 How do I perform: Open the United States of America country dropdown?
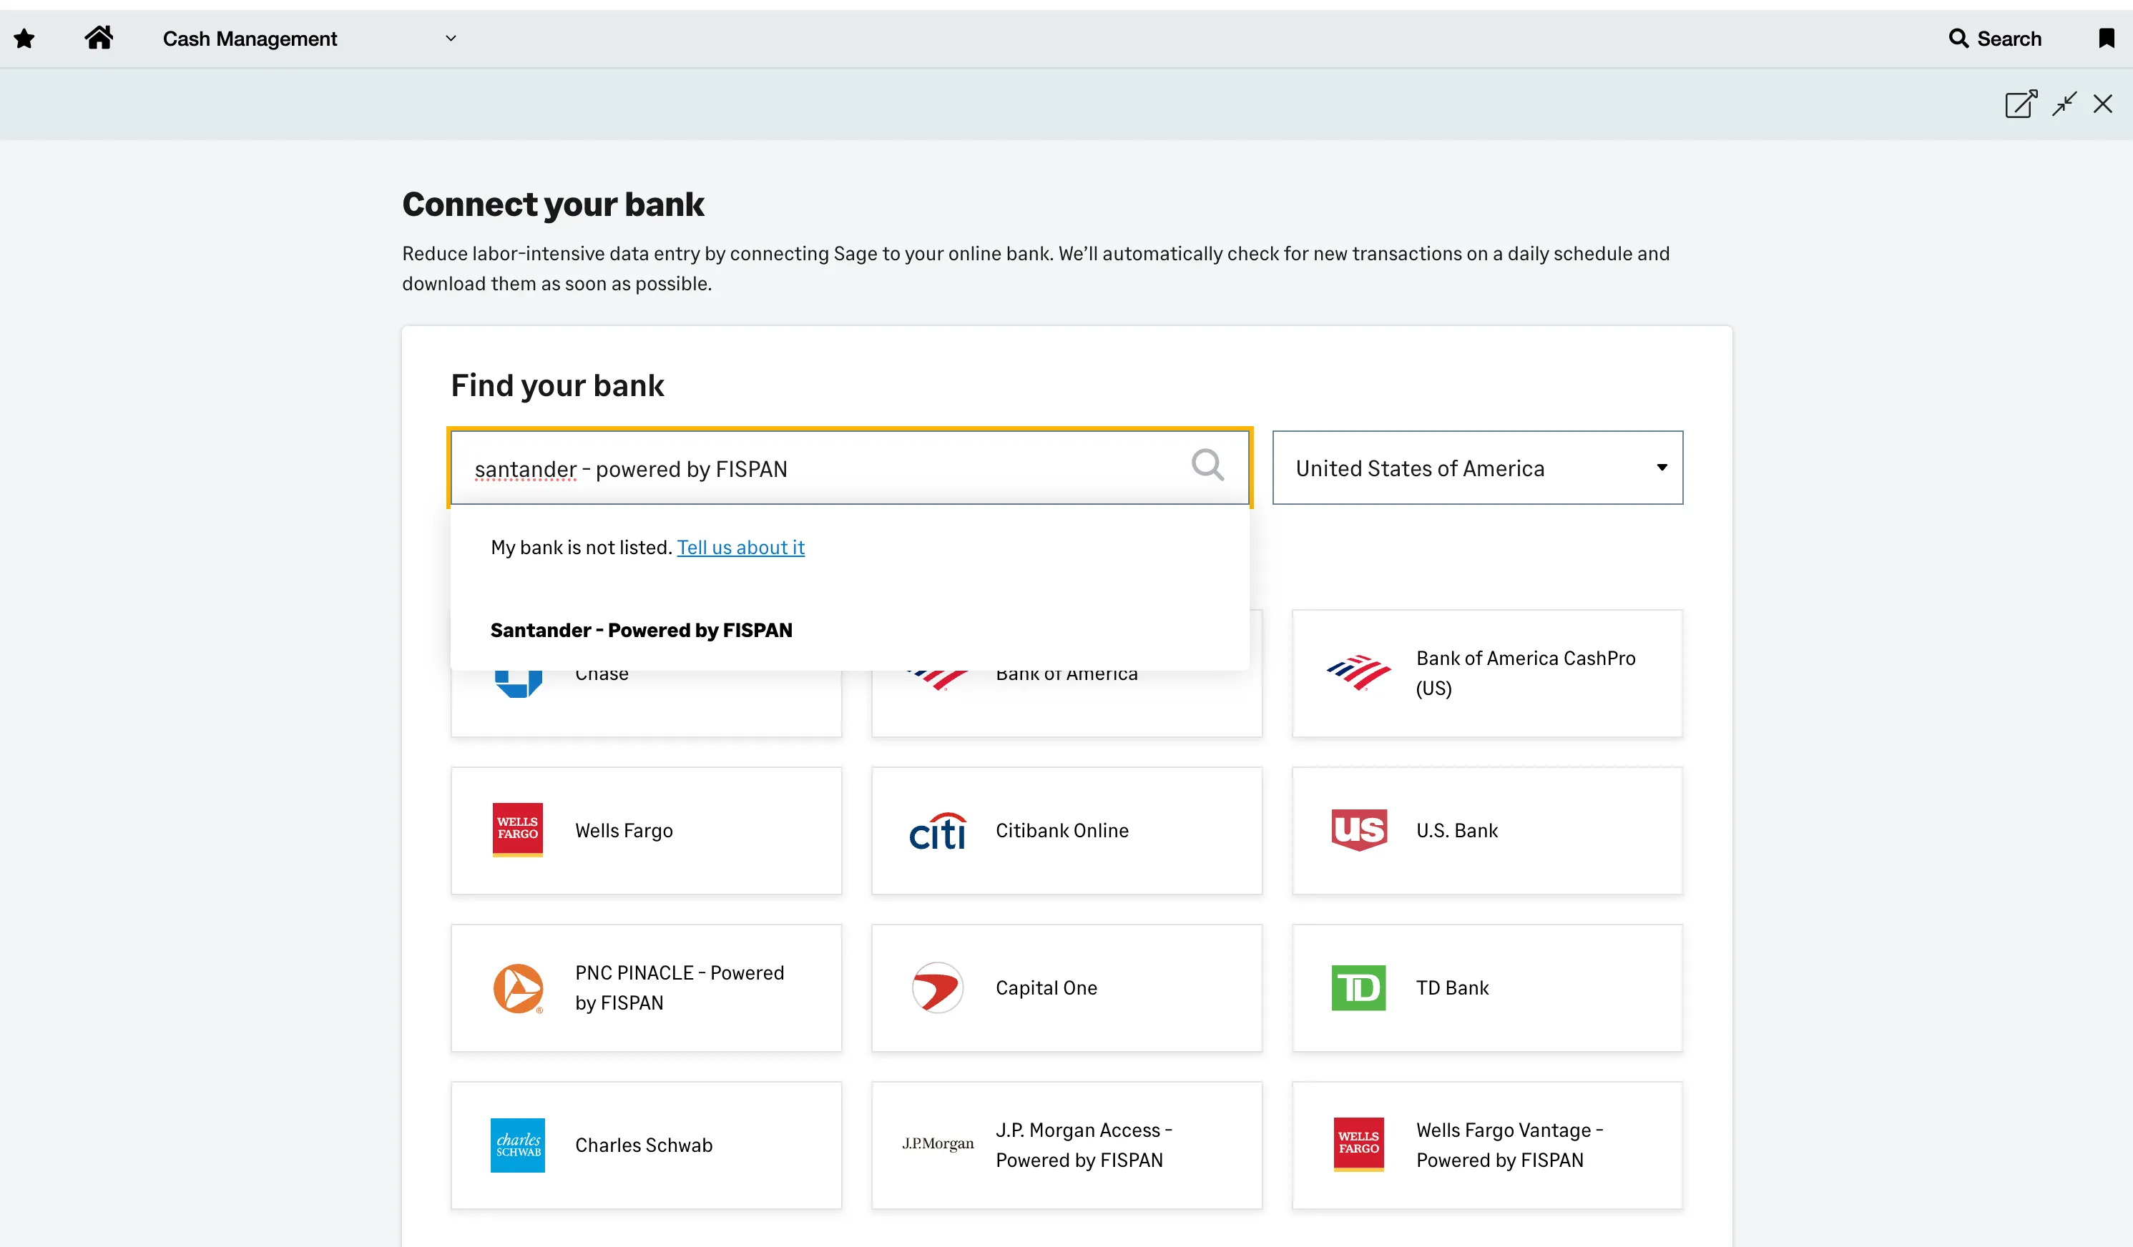pos(1477,468)
